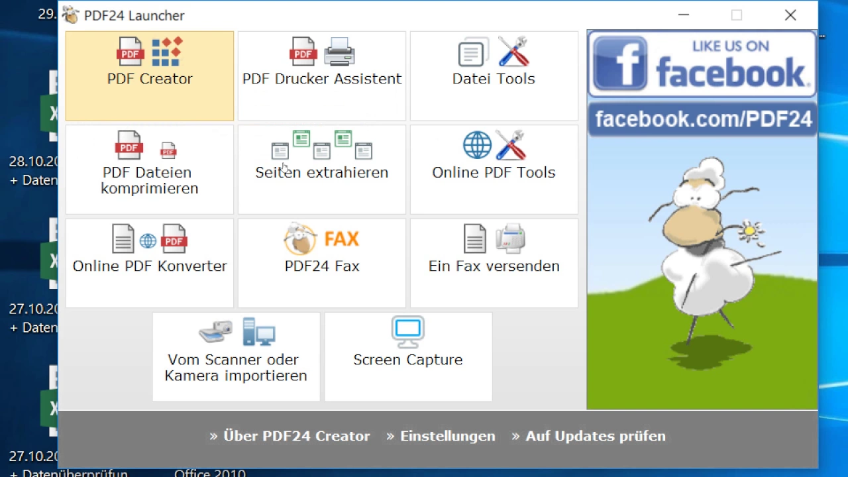The image size is (848, 477).
Task: Click the documents icon in Datei Tools
Action: coord(473,52)
